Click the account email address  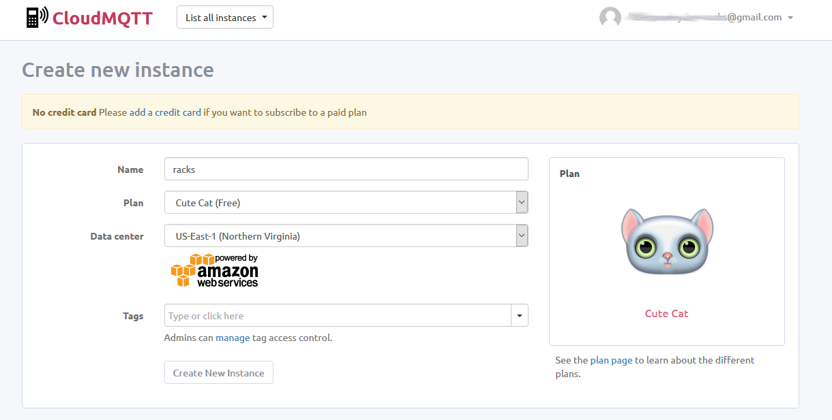[704, 18]
